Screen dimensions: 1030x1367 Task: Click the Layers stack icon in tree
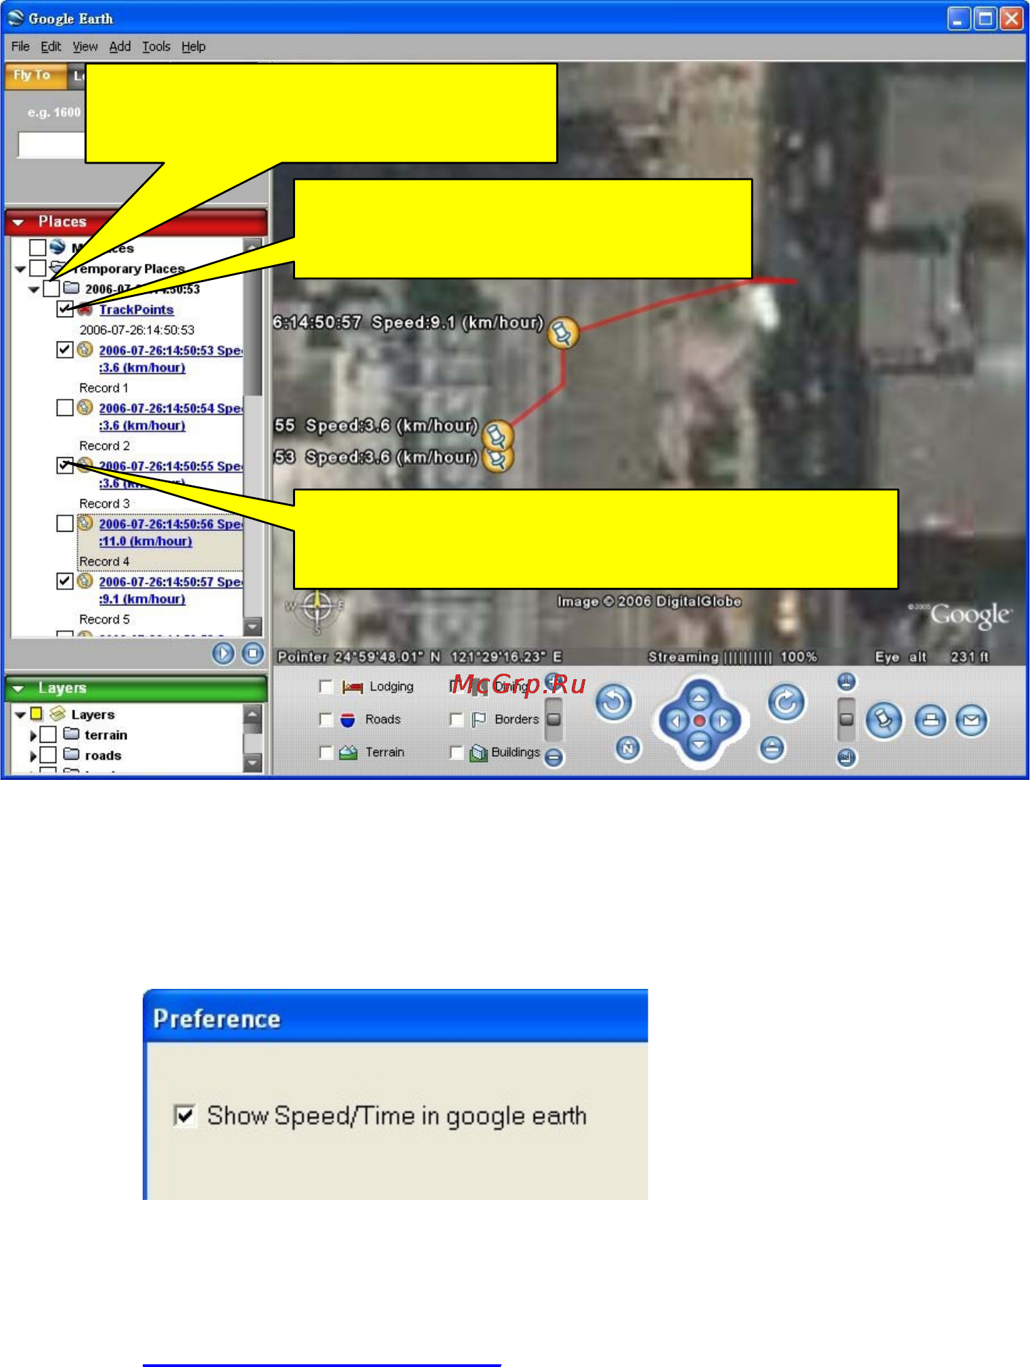click(58, 714)
